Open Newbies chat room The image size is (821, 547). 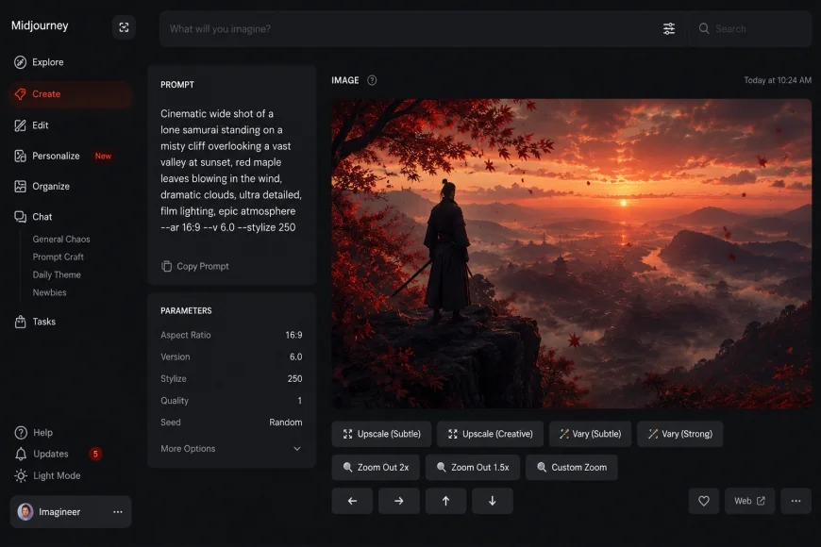point(49,292)
